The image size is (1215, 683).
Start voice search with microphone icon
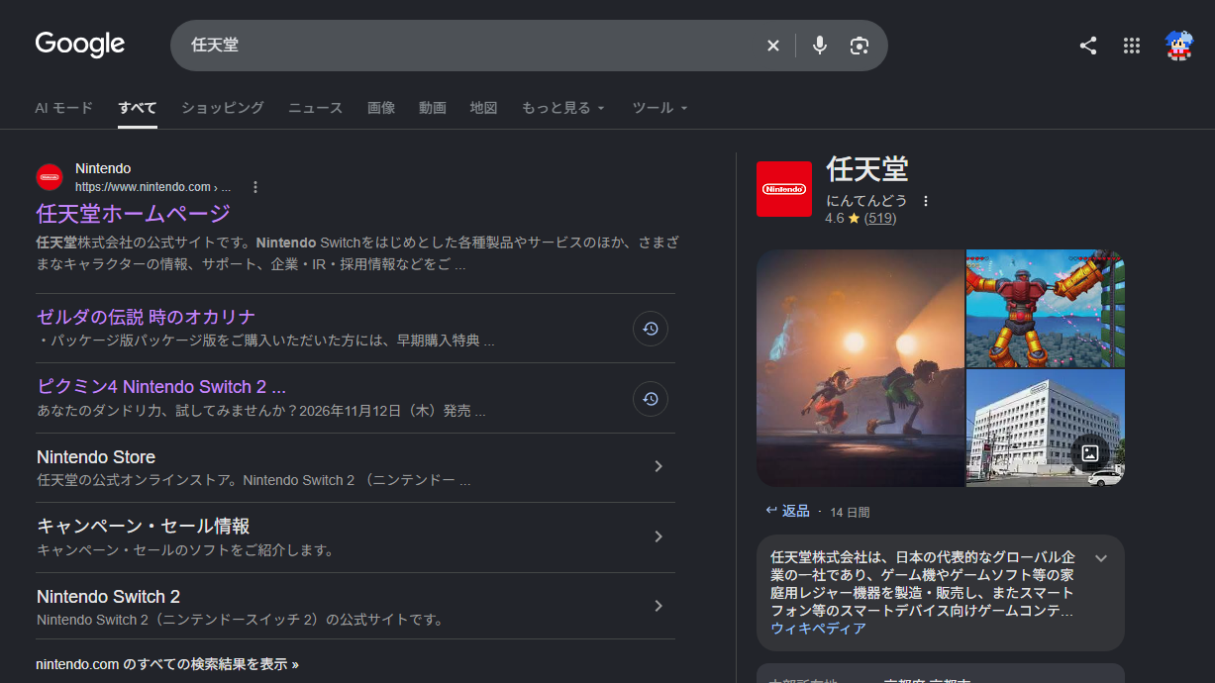[x=819, y=46]
